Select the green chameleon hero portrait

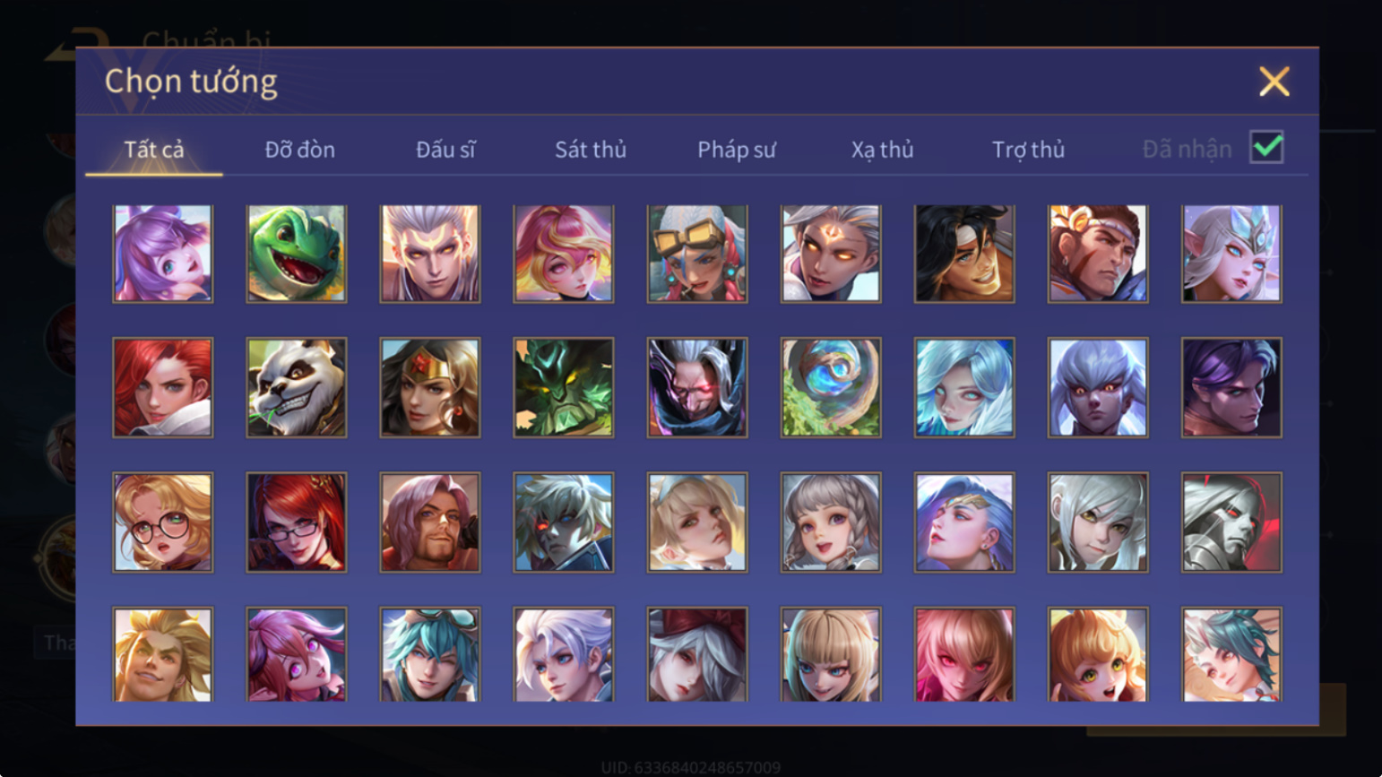point(297,254)
